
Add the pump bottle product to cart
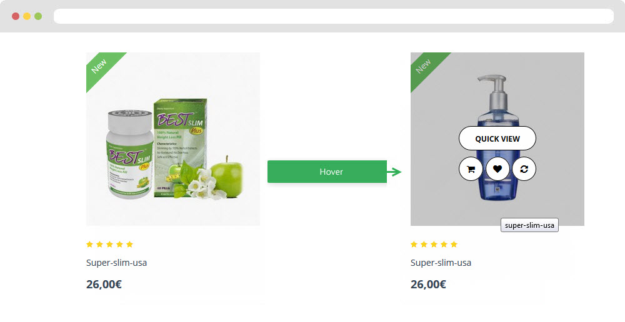[471, 169]
